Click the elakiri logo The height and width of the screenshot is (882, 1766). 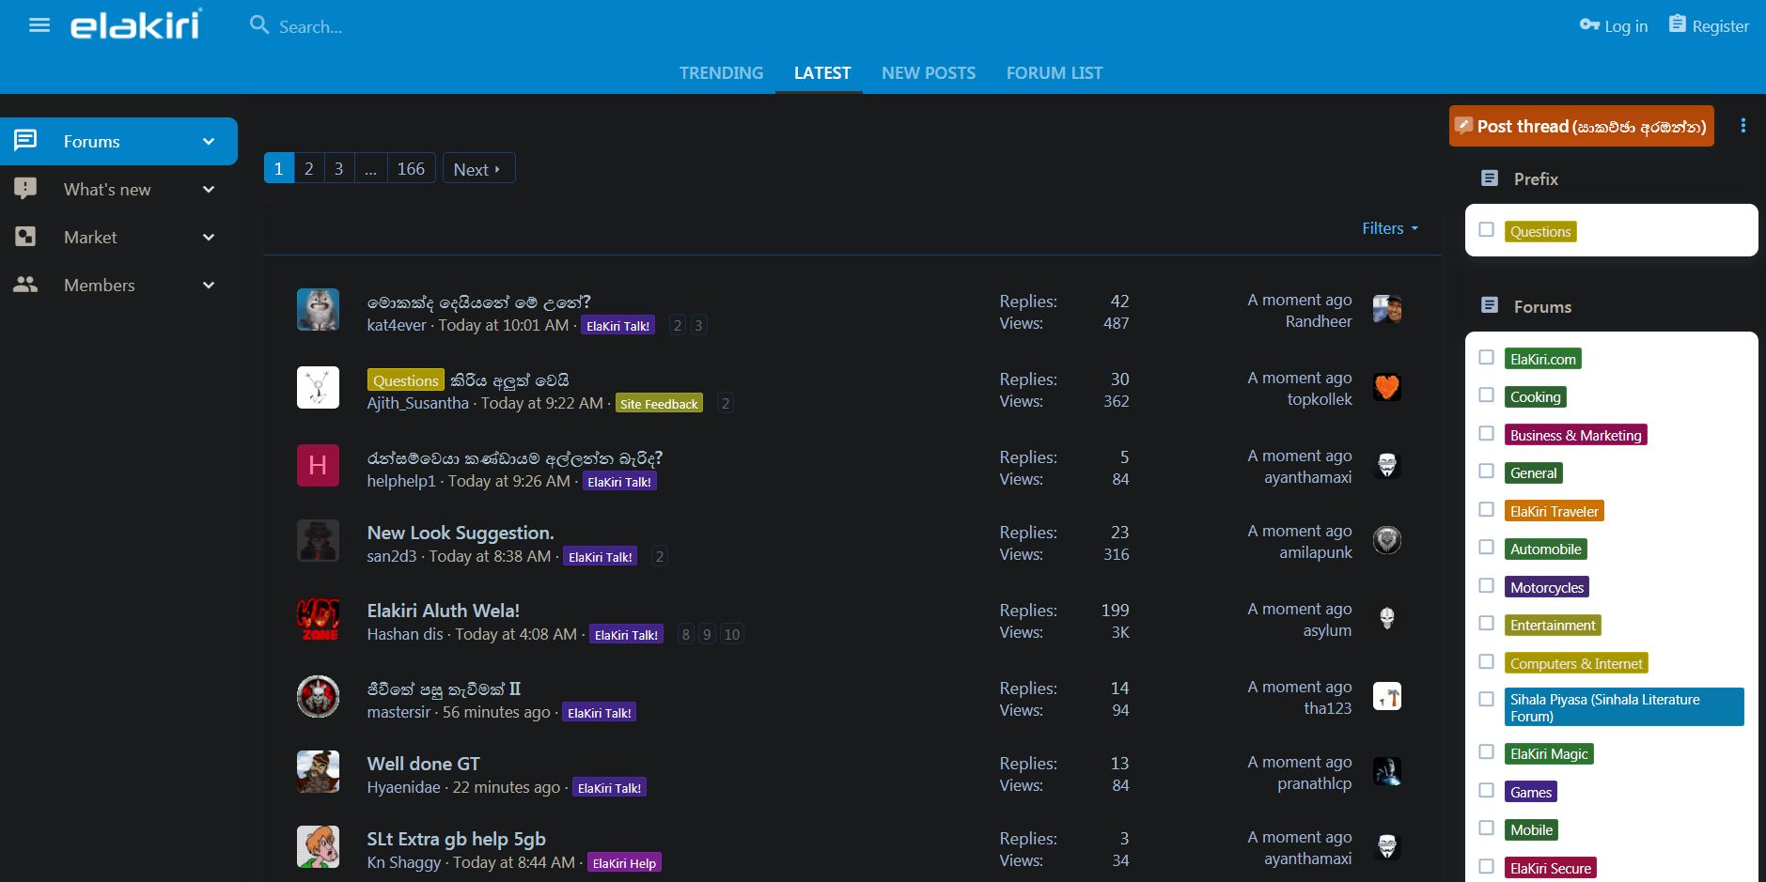tap(136, 24)
